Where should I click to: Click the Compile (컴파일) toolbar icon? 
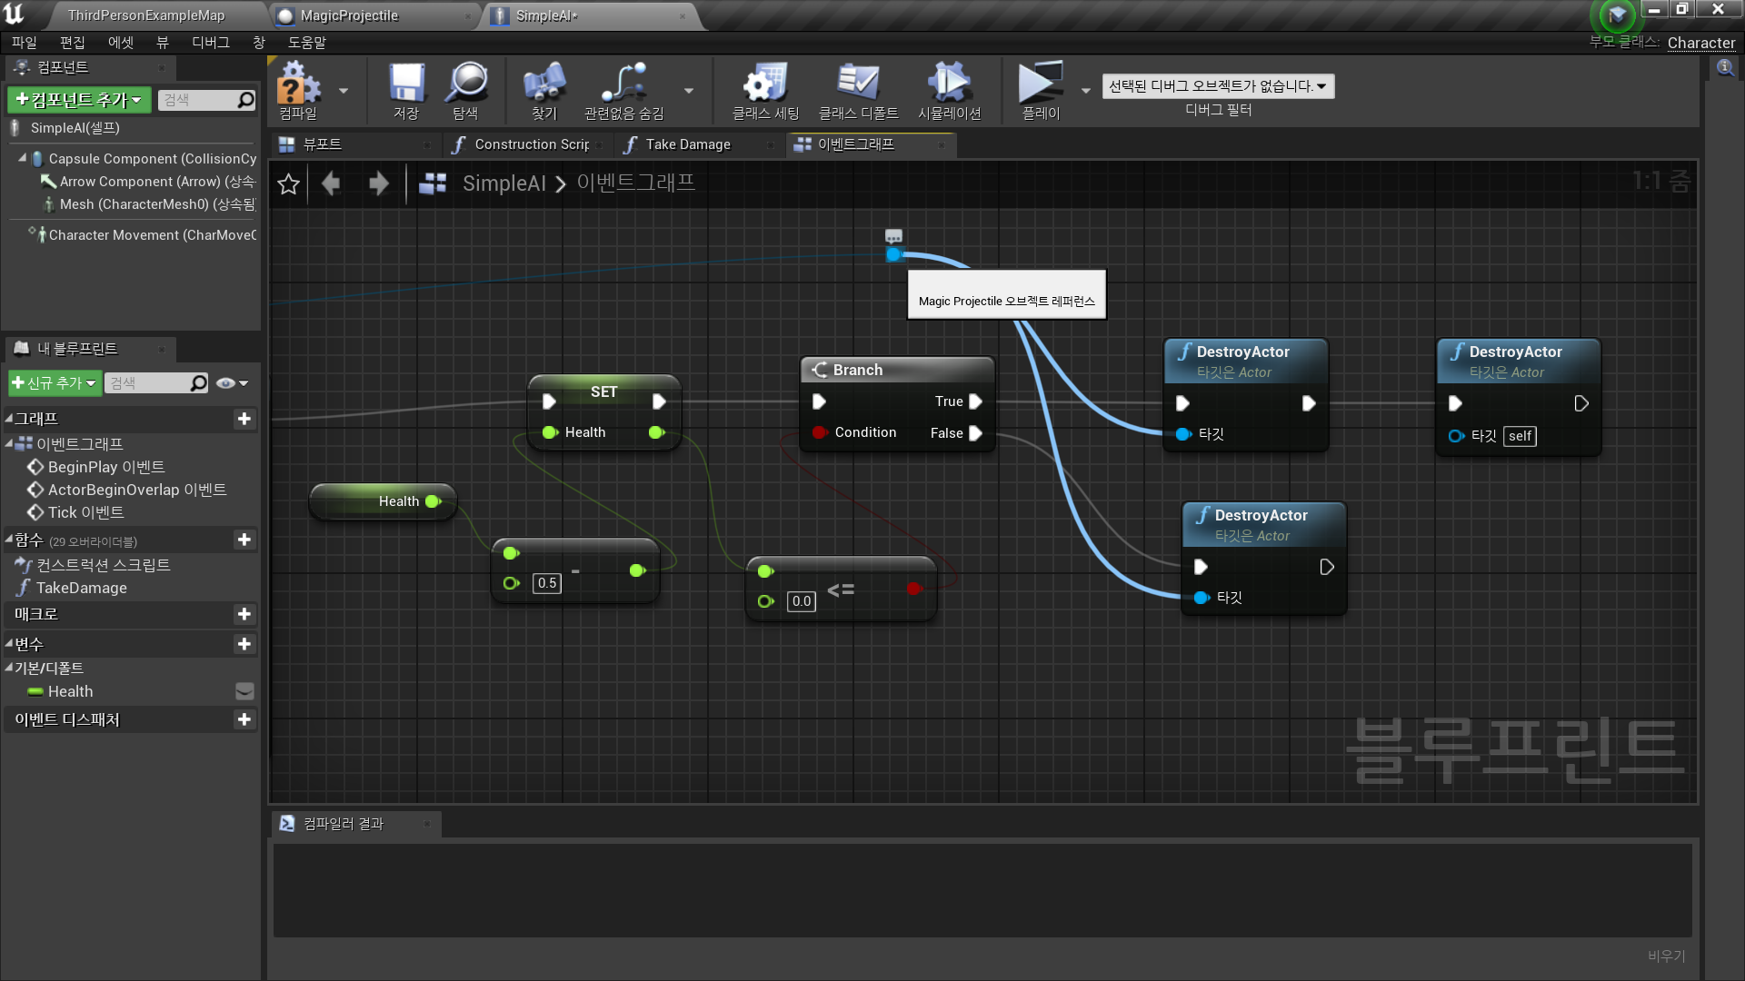click(298, 84)
